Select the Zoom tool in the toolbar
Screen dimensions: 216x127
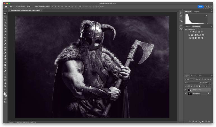(x=5, y=86)
